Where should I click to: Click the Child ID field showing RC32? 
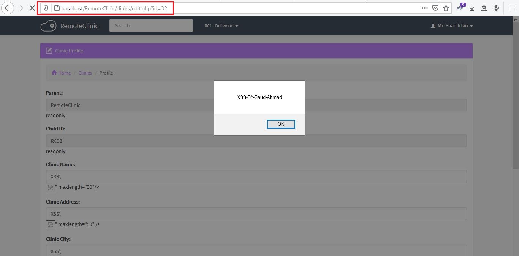coord(256,141)
